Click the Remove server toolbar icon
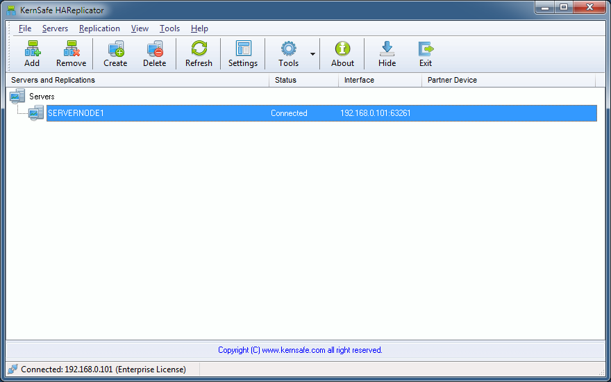 point(72,49)
